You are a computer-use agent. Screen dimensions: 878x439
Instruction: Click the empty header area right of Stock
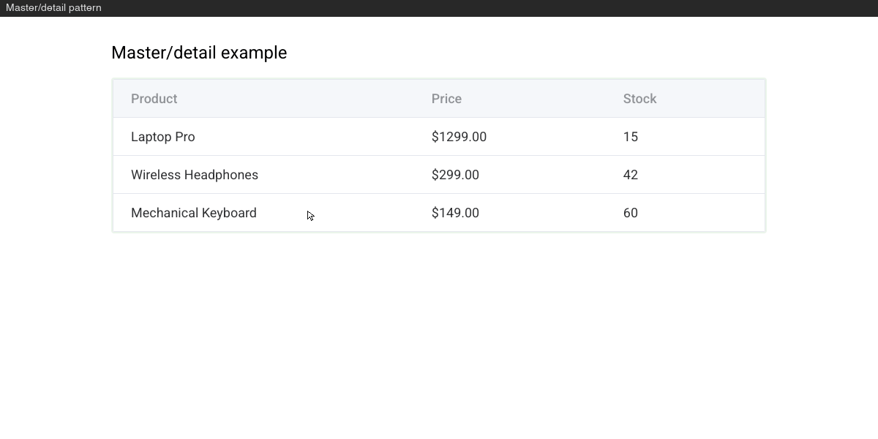click(x=710, y=99)
